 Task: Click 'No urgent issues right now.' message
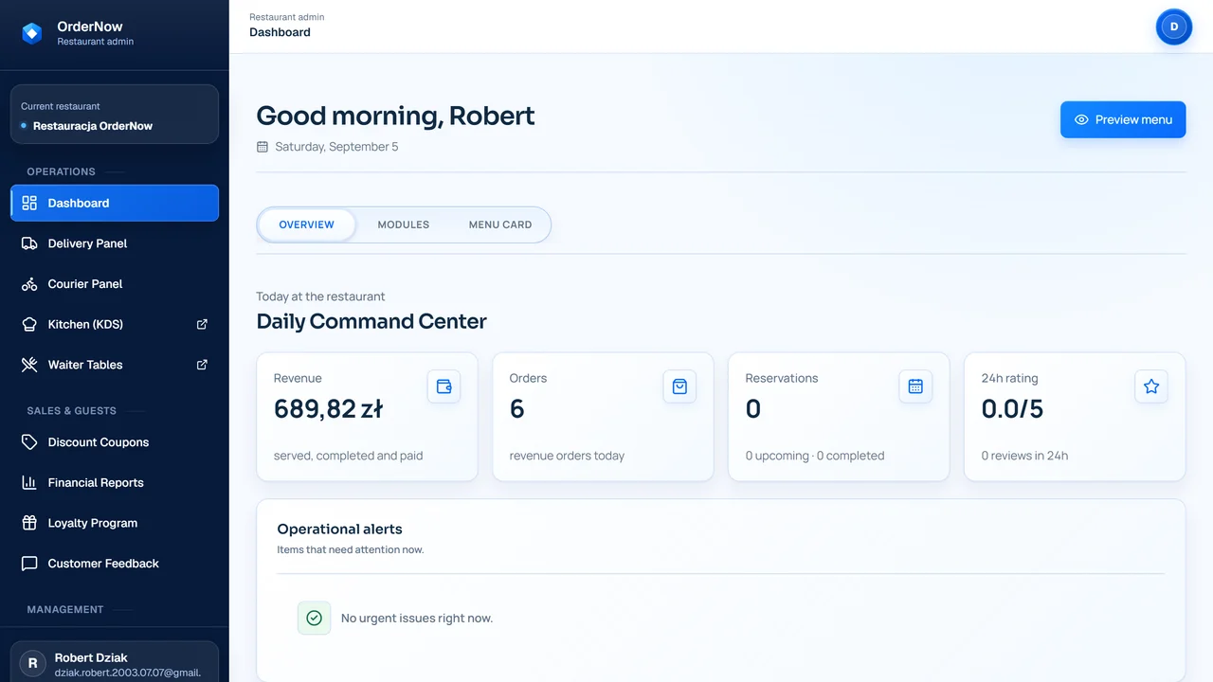tap(417, 619)
